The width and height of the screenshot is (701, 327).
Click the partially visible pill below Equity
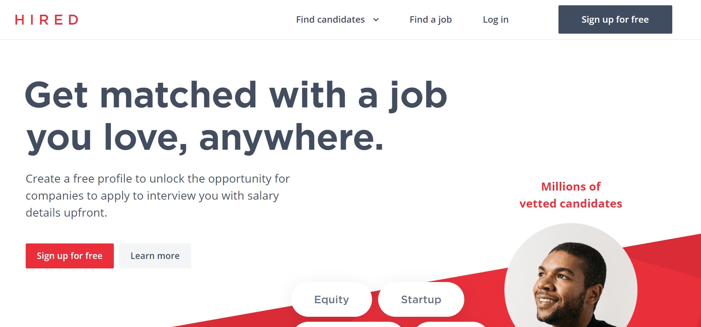click(348, 324)
